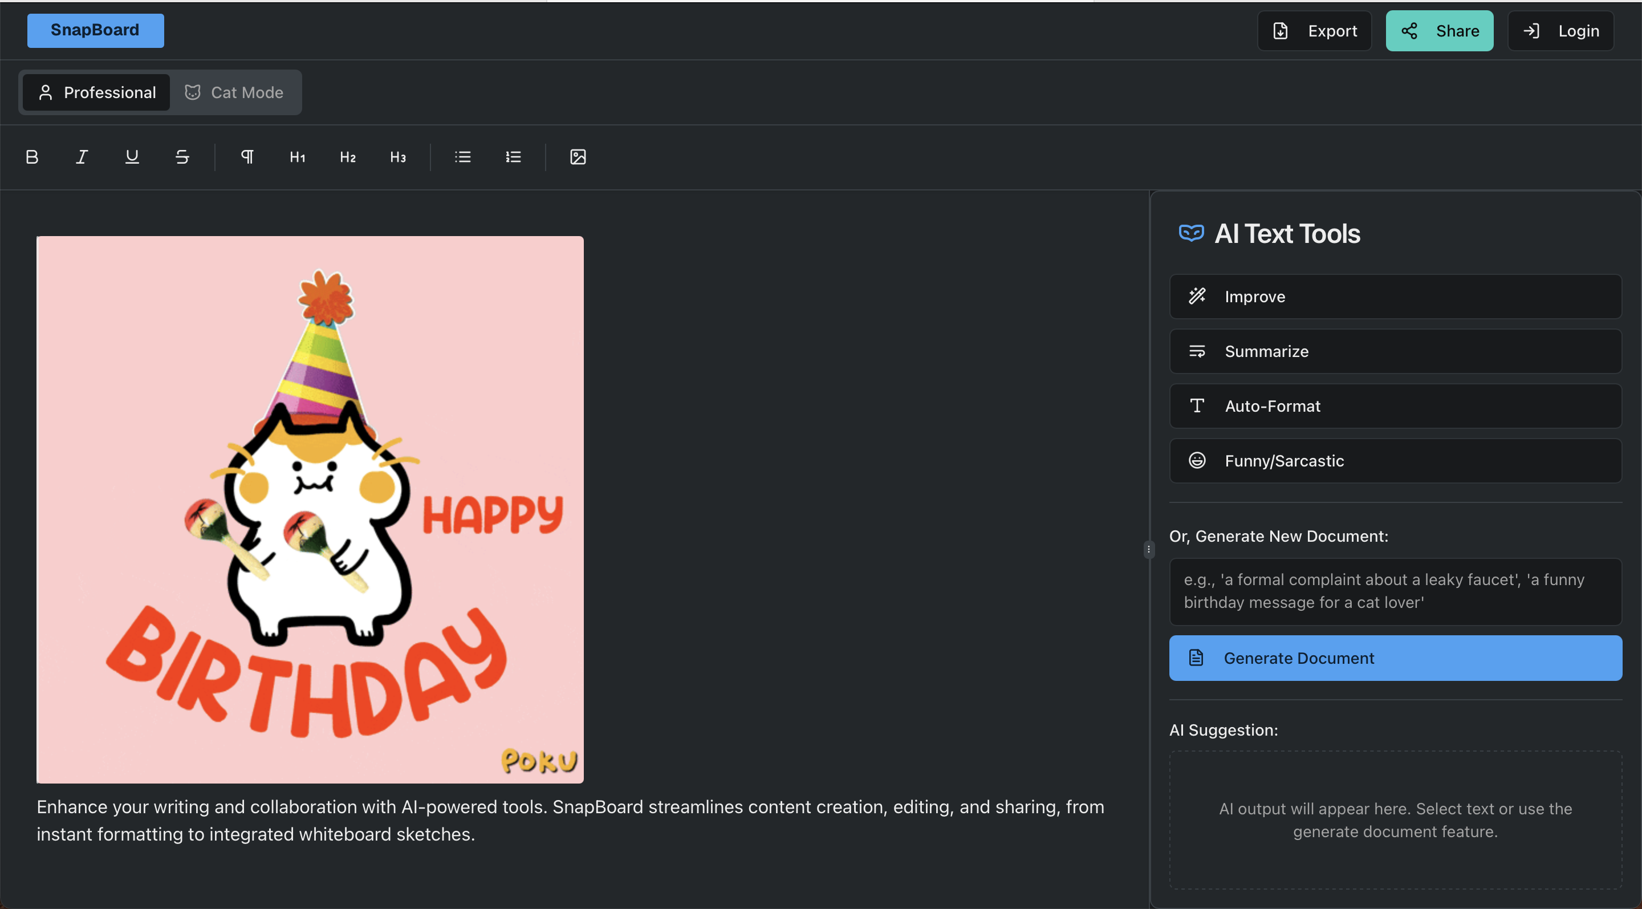
Task: Click the Improve AI tool
Action: pyautogui.click(x=1395, y=297)
